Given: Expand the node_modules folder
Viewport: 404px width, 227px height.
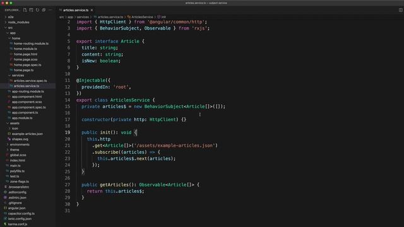Looking at the screenshot, I should point(18,22).
